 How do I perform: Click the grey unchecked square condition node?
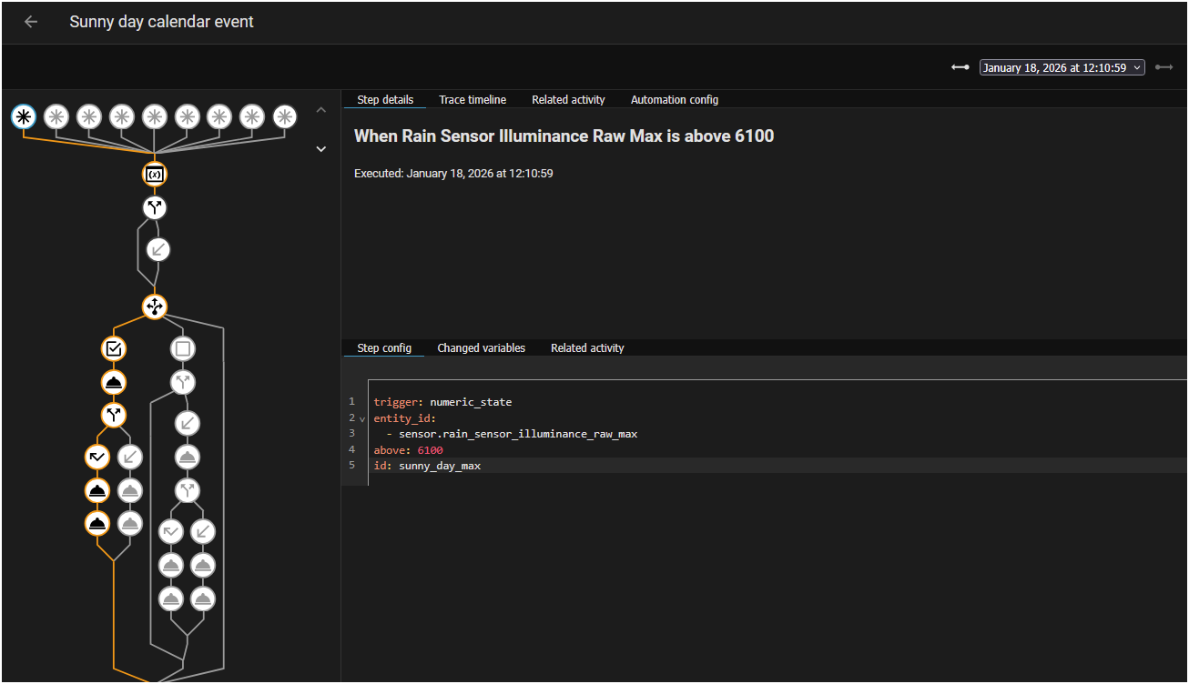pos(183,348)
